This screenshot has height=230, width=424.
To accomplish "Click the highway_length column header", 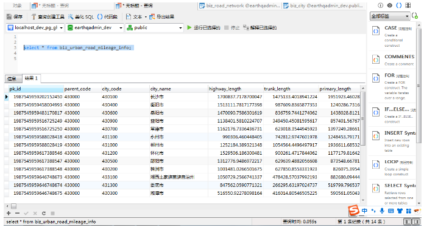I will click(x=236, y=89).
